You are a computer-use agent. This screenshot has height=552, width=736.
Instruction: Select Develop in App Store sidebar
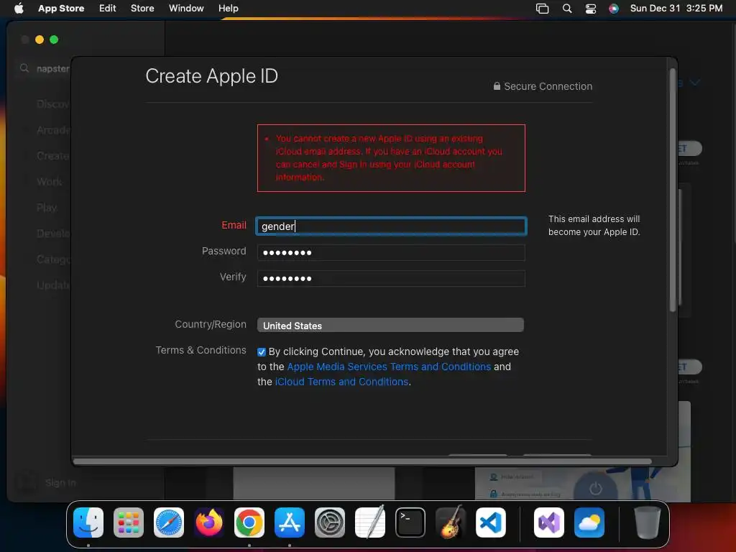[x=52, y=233]
